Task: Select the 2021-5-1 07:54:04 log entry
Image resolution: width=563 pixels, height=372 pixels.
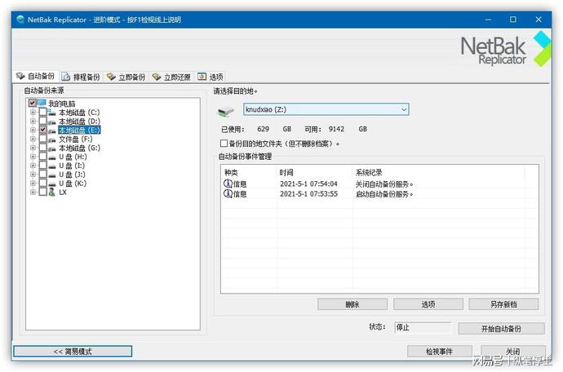Action: click(x=379, y=184)
